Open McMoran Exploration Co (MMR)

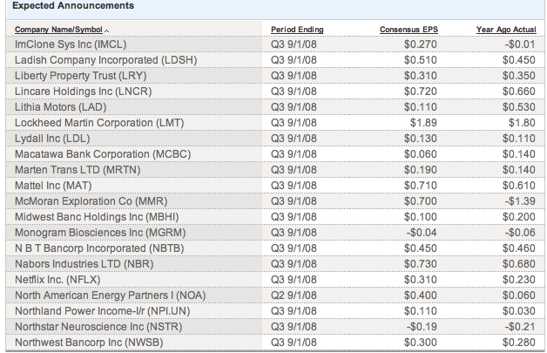click(91, 201)
